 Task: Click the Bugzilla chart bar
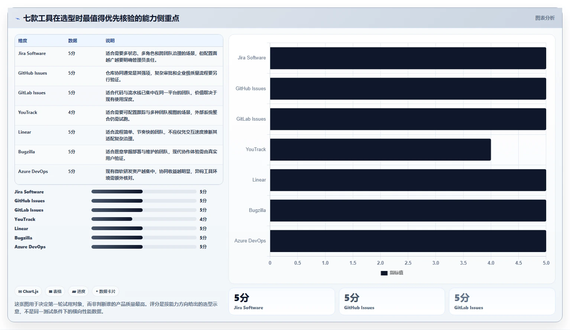pyautogui.click(x=408, y=210)
